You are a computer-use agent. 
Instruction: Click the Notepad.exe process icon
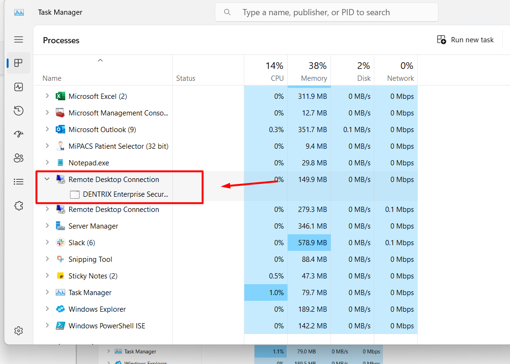tap(60, 163)
